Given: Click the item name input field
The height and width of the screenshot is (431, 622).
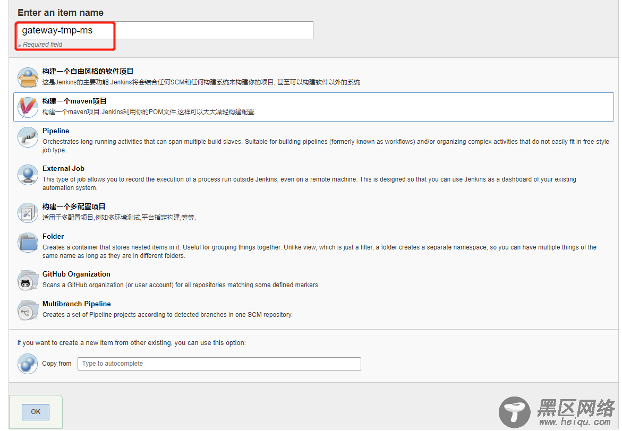Looking at the screenshot, I should [165, 31].
